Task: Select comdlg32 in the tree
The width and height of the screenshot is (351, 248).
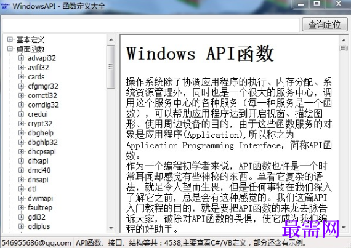Action: point(43,105)
